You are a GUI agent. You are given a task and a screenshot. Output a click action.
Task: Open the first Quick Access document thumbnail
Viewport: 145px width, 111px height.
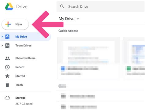point(88,58)
